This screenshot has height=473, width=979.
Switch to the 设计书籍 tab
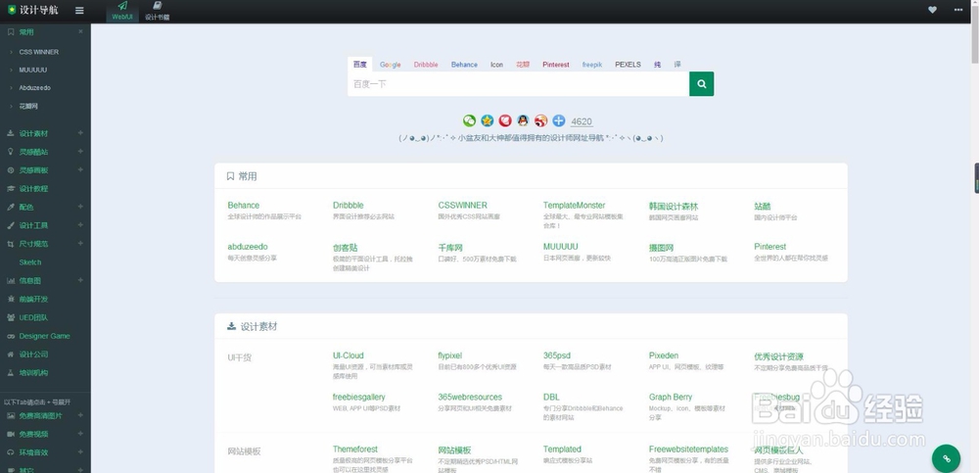pos(158,11)
